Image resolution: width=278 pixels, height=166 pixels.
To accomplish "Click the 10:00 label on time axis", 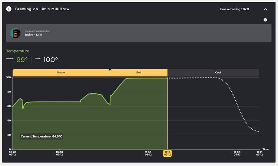I will tap(59, 153).
